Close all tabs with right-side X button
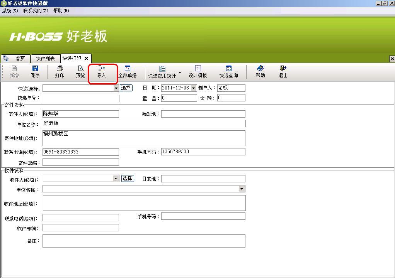 [392, 59]
